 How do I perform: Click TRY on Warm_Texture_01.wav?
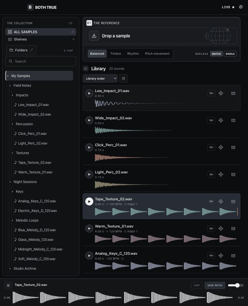tap(211, 229)
